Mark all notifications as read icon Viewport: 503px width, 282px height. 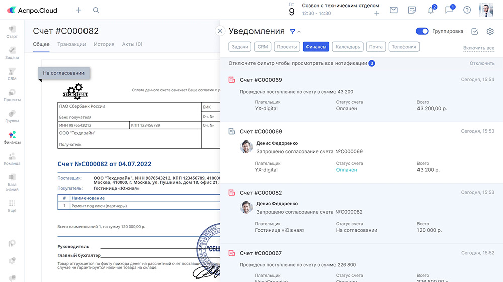point(475,32)
